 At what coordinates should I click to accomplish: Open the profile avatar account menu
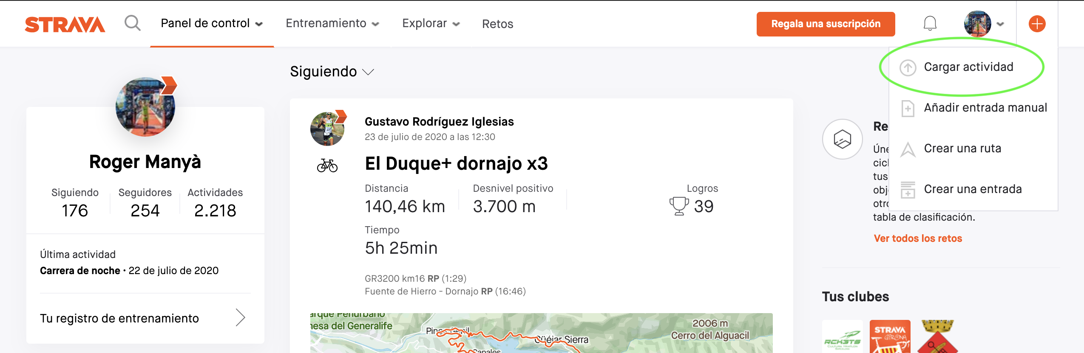pos(984,24)
